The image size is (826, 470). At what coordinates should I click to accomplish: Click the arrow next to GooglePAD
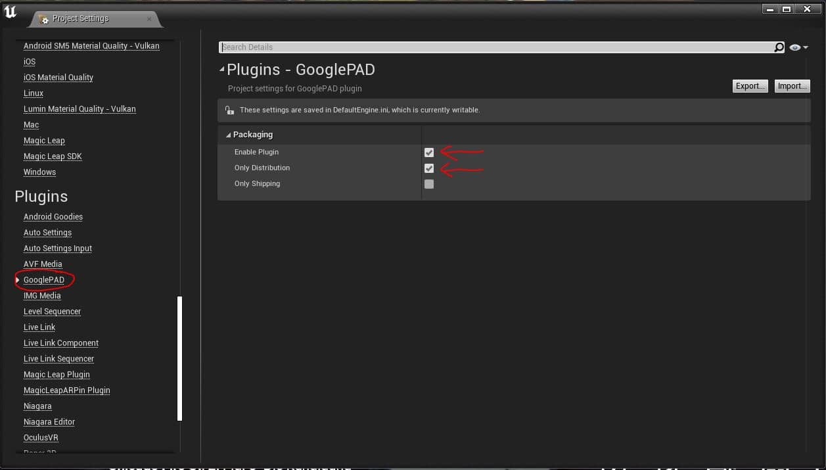click(x=18, y=280)
